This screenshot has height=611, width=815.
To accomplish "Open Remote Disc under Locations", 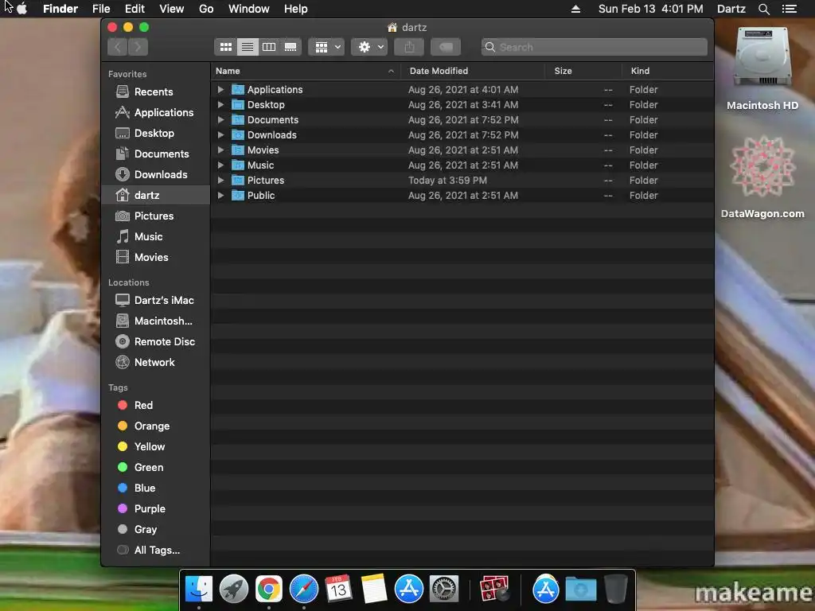I will pos(155,342).
